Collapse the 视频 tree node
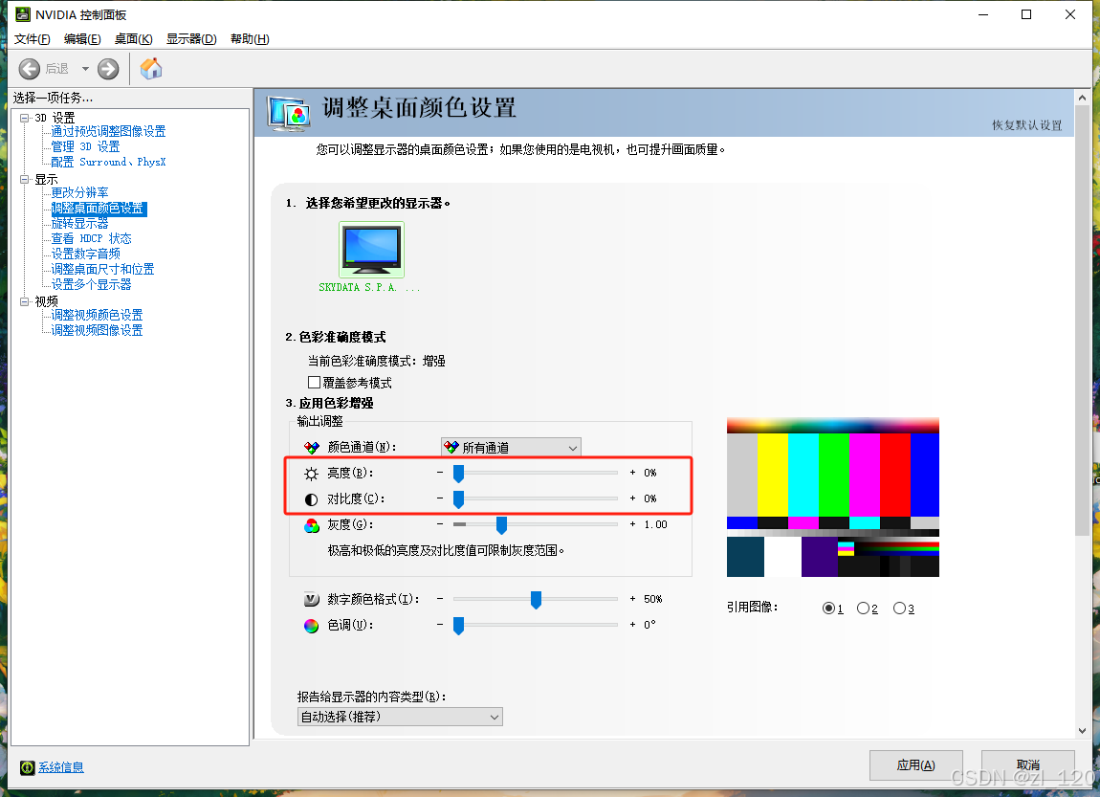 pos(25,301)
